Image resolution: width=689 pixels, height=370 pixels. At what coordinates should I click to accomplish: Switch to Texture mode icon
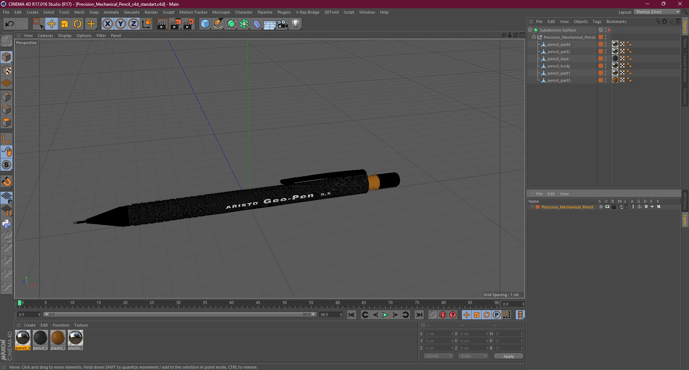pos(6,70)
